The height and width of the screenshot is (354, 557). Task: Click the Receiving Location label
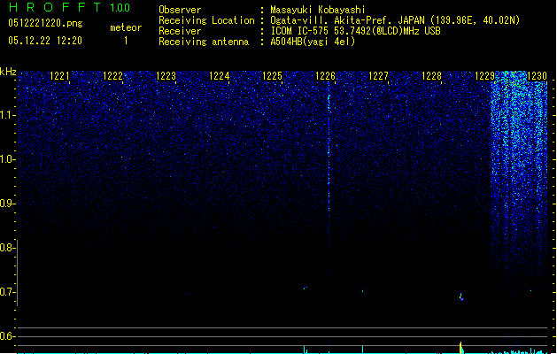(206, 20)
